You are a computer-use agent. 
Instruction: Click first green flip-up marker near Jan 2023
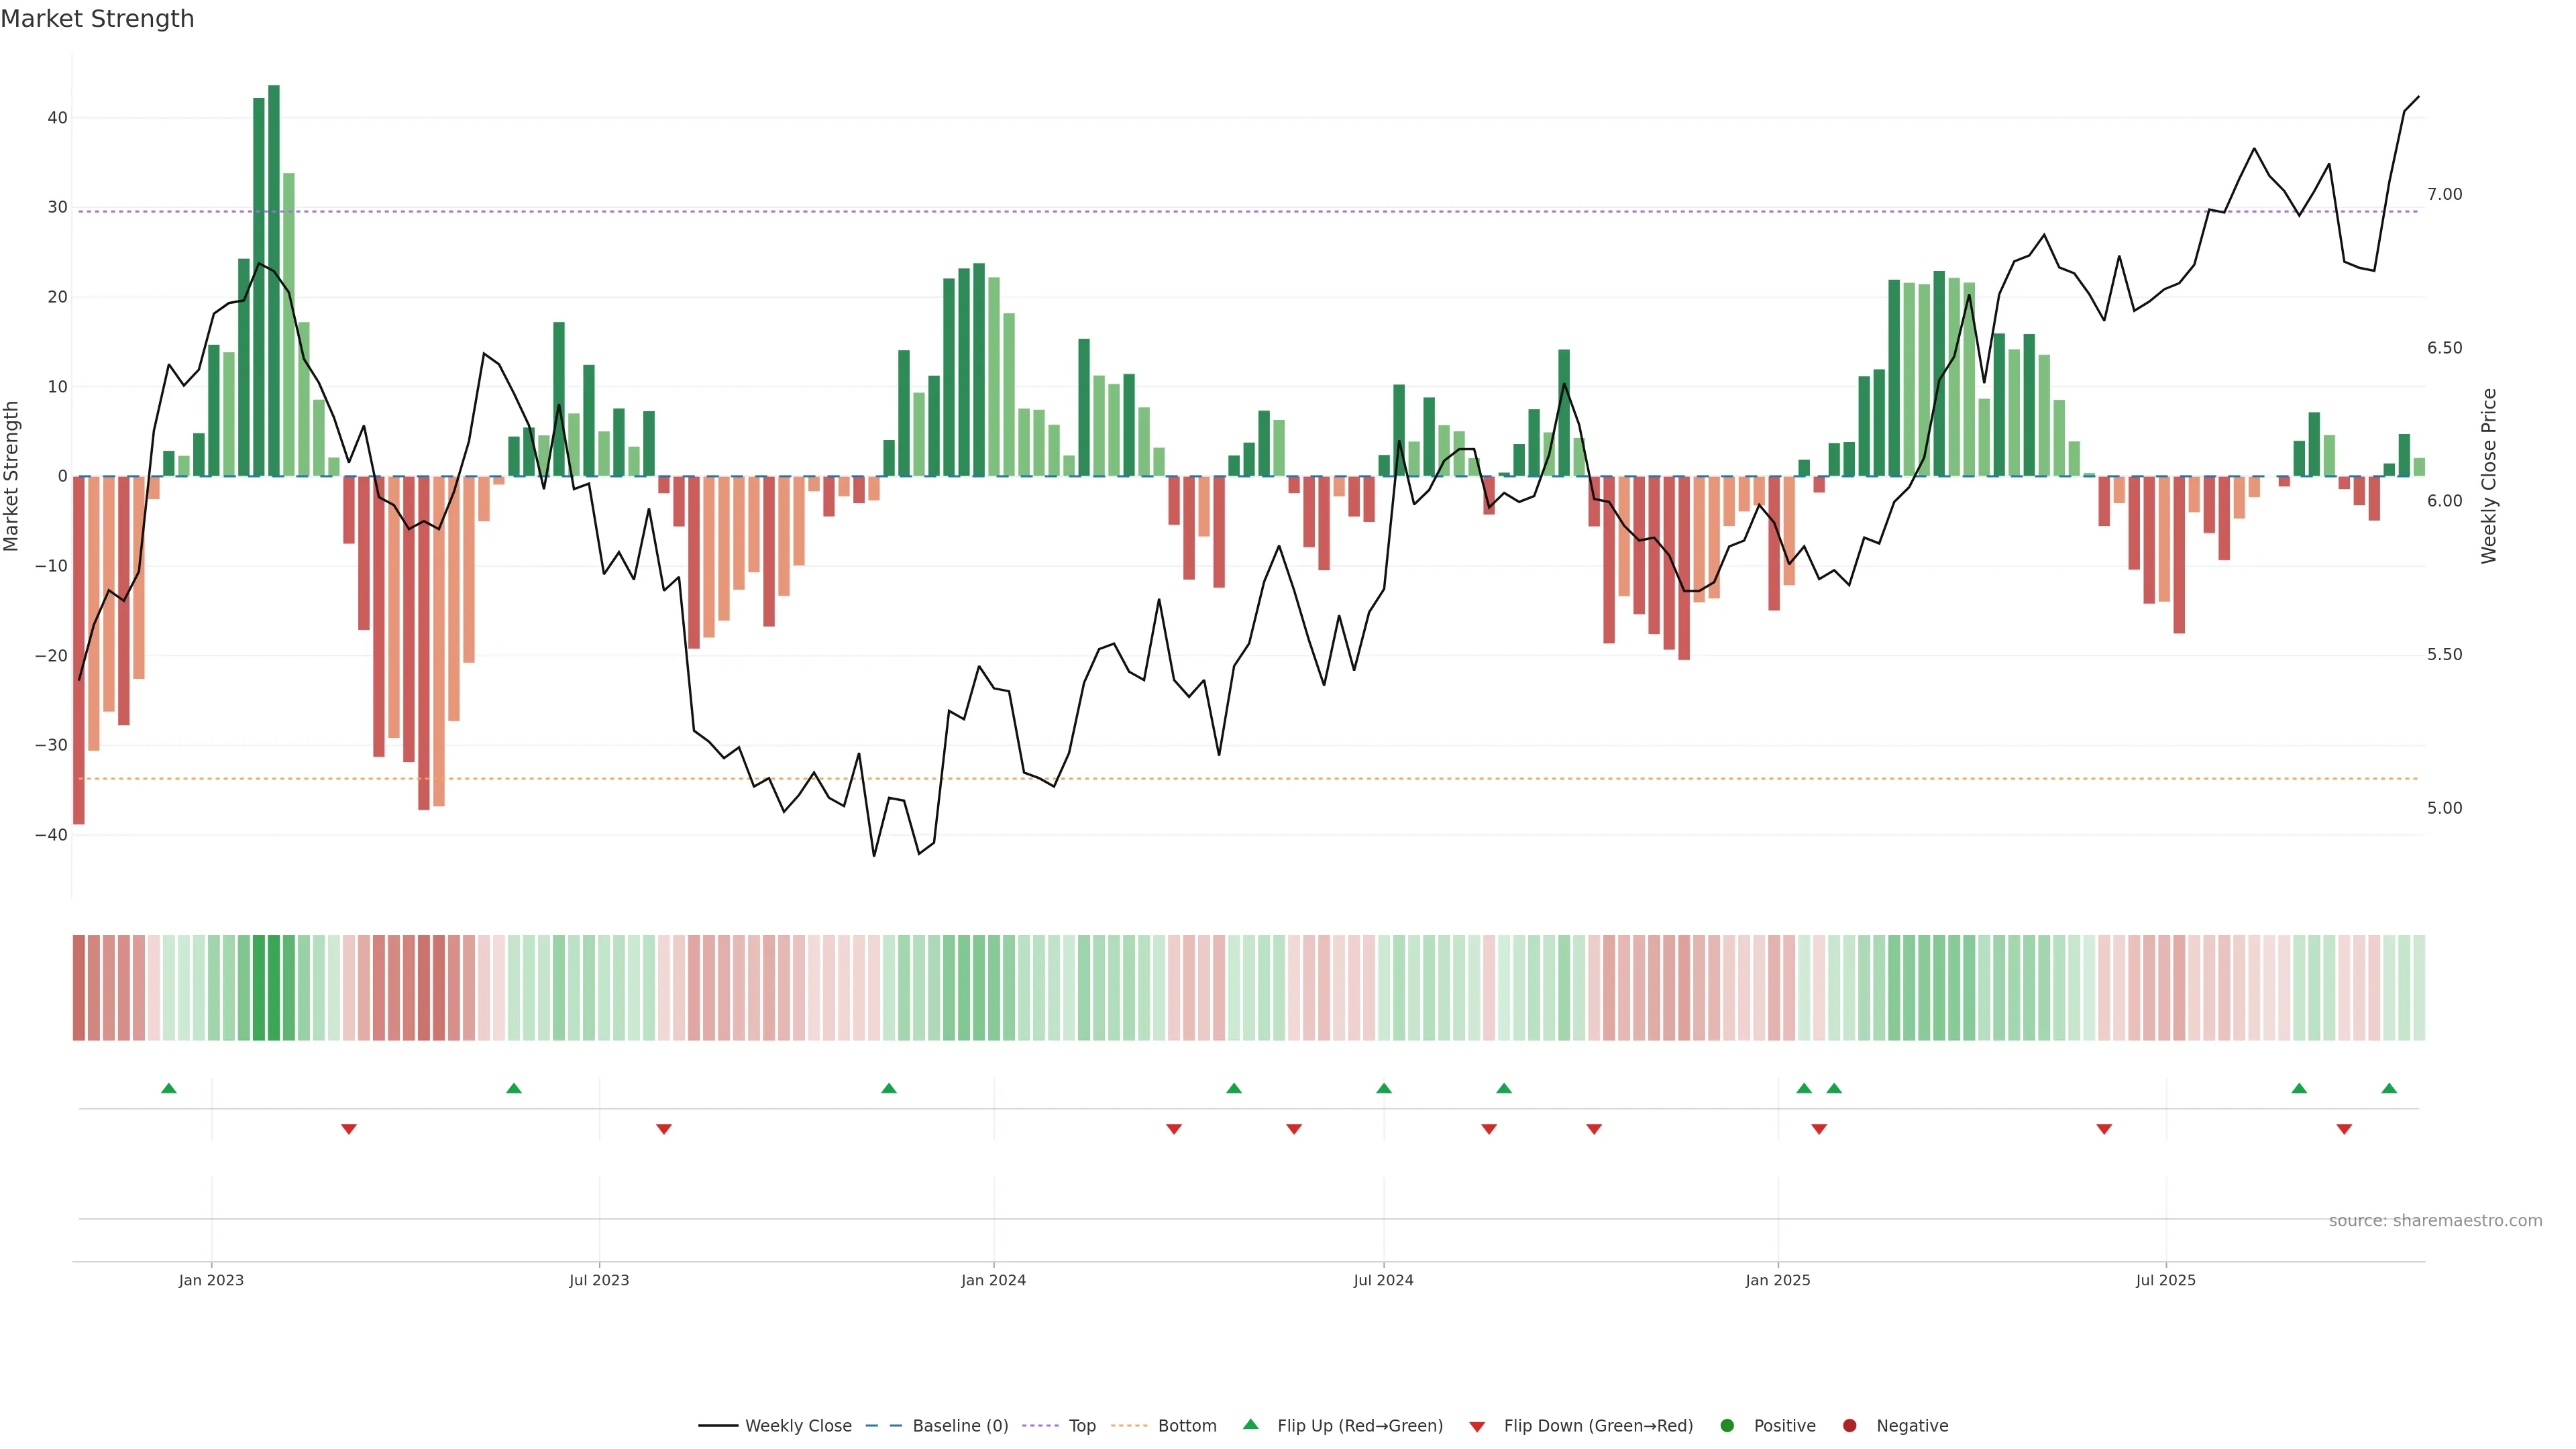coord(169,1088)
